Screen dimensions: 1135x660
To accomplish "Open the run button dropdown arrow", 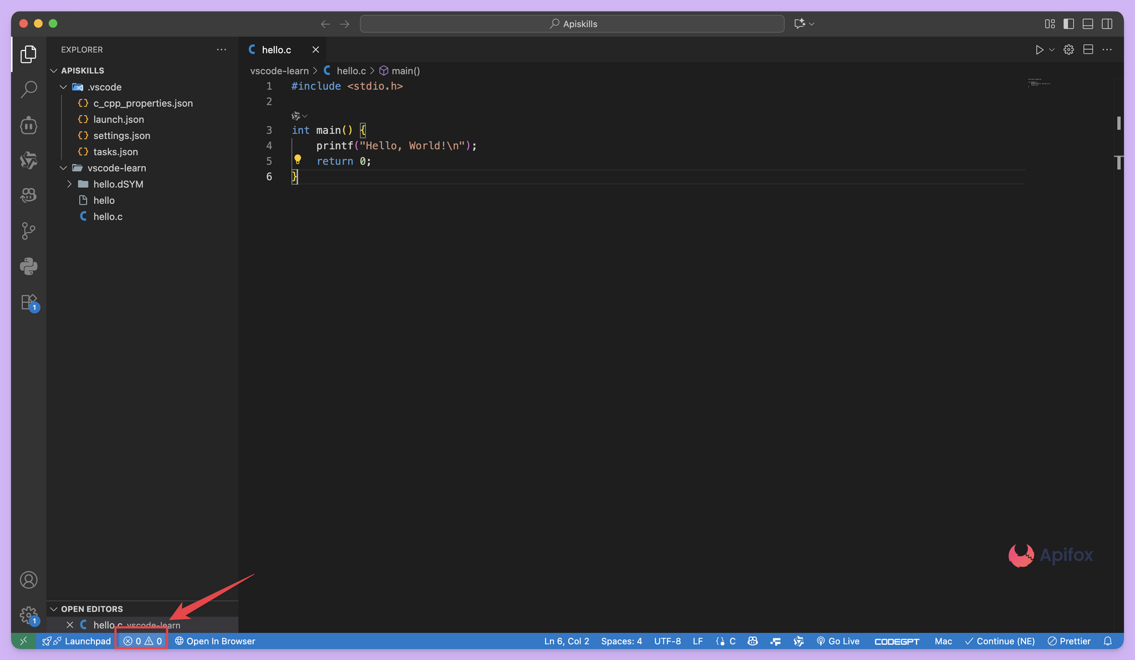I will coord(1052,50).
